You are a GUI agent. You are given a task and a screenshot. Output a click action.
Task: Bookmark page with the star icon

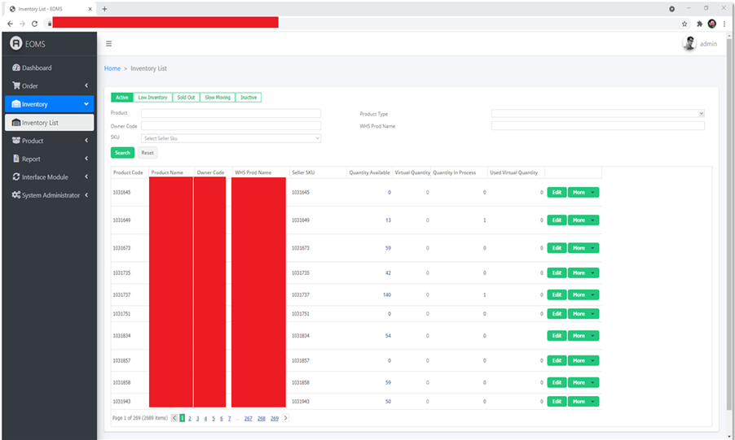pos(684,24)
